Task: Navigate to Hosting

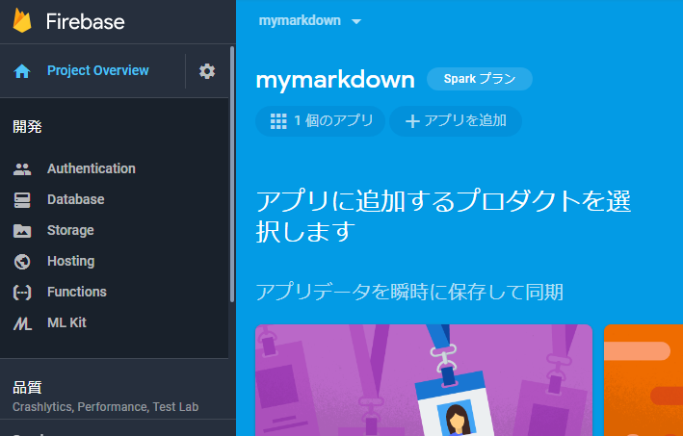Action: [71, 261]
